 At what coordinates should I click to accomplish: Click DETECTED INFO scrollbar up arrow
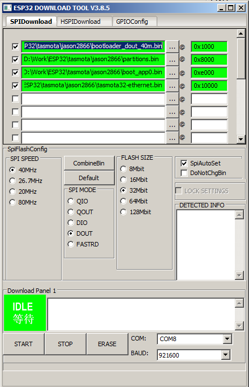(239, 215)
